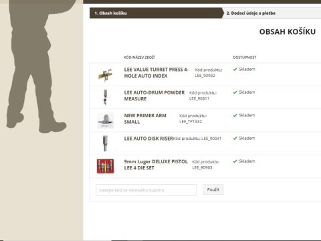
Task: Focus the discount coupon code field
Action: (146, 190)
